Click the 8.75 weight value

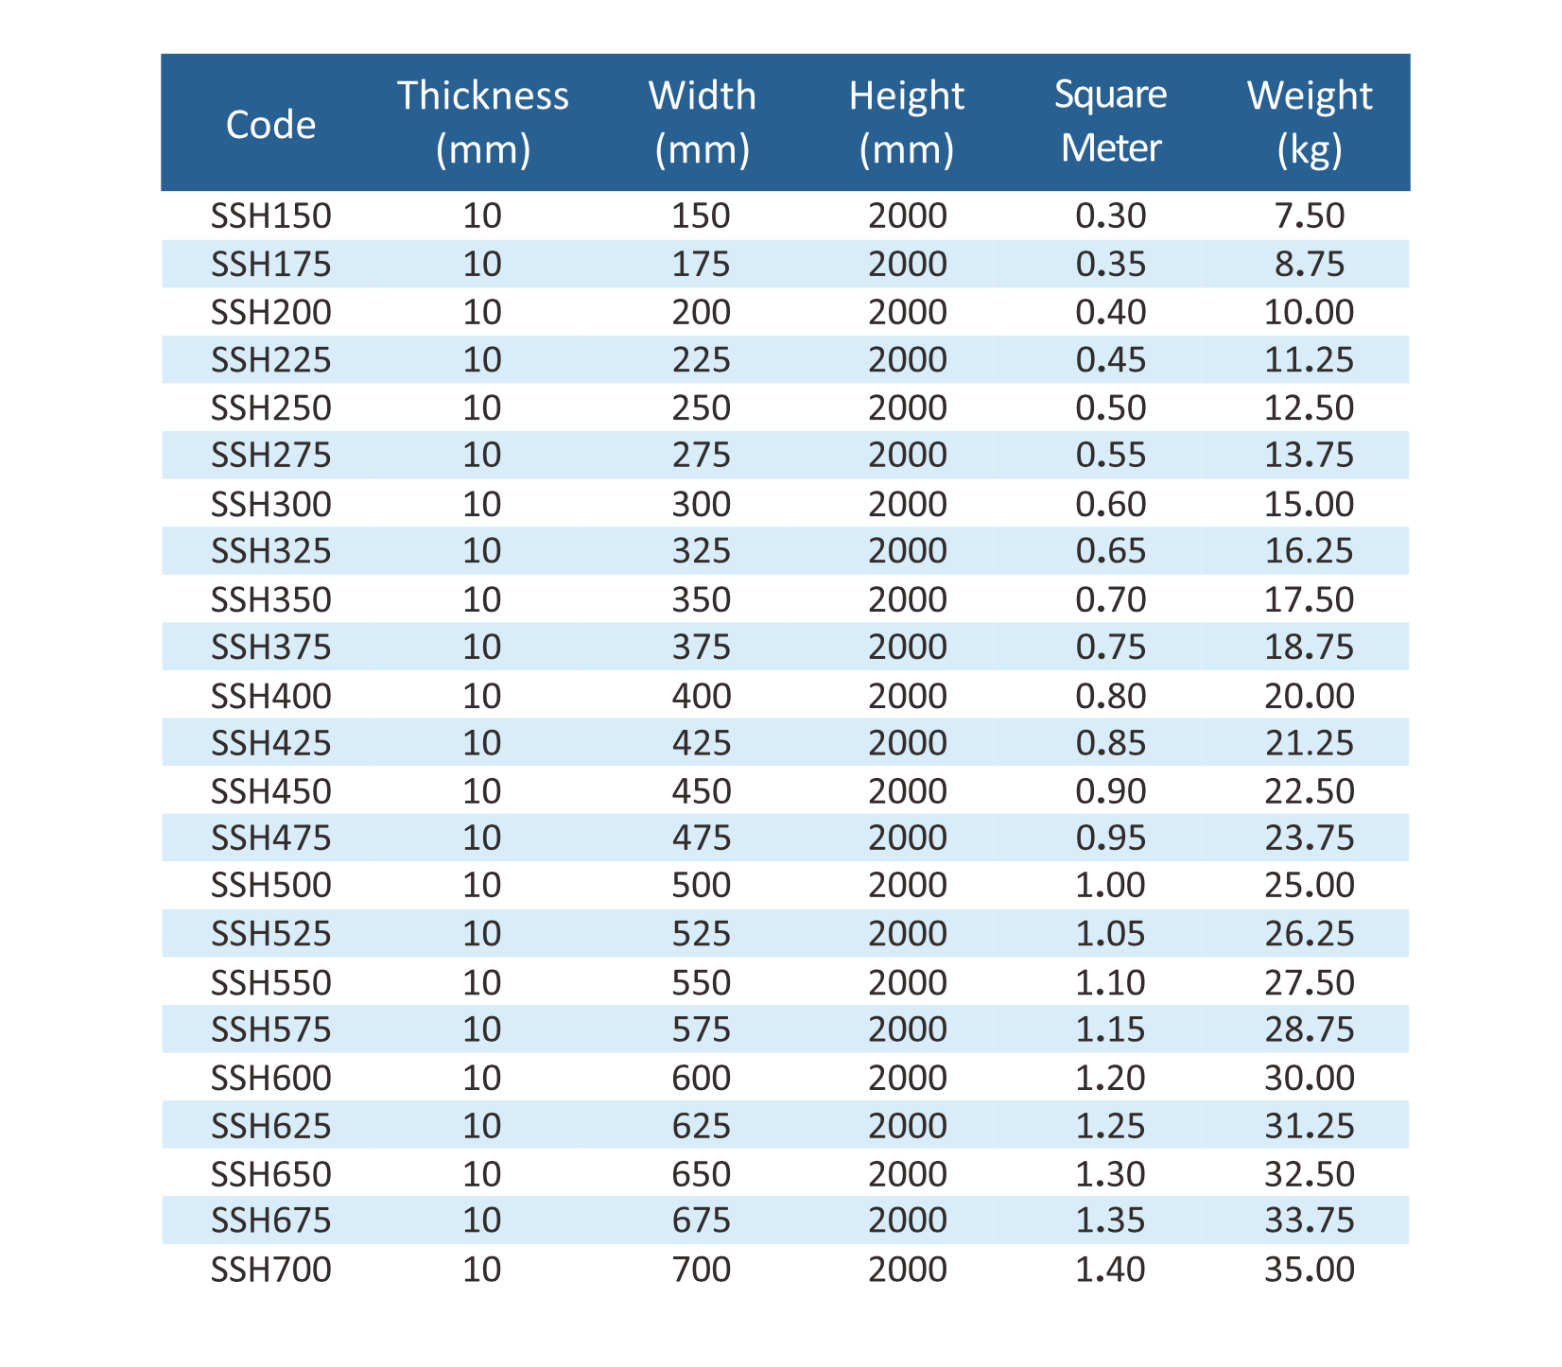click(1309, 264)
